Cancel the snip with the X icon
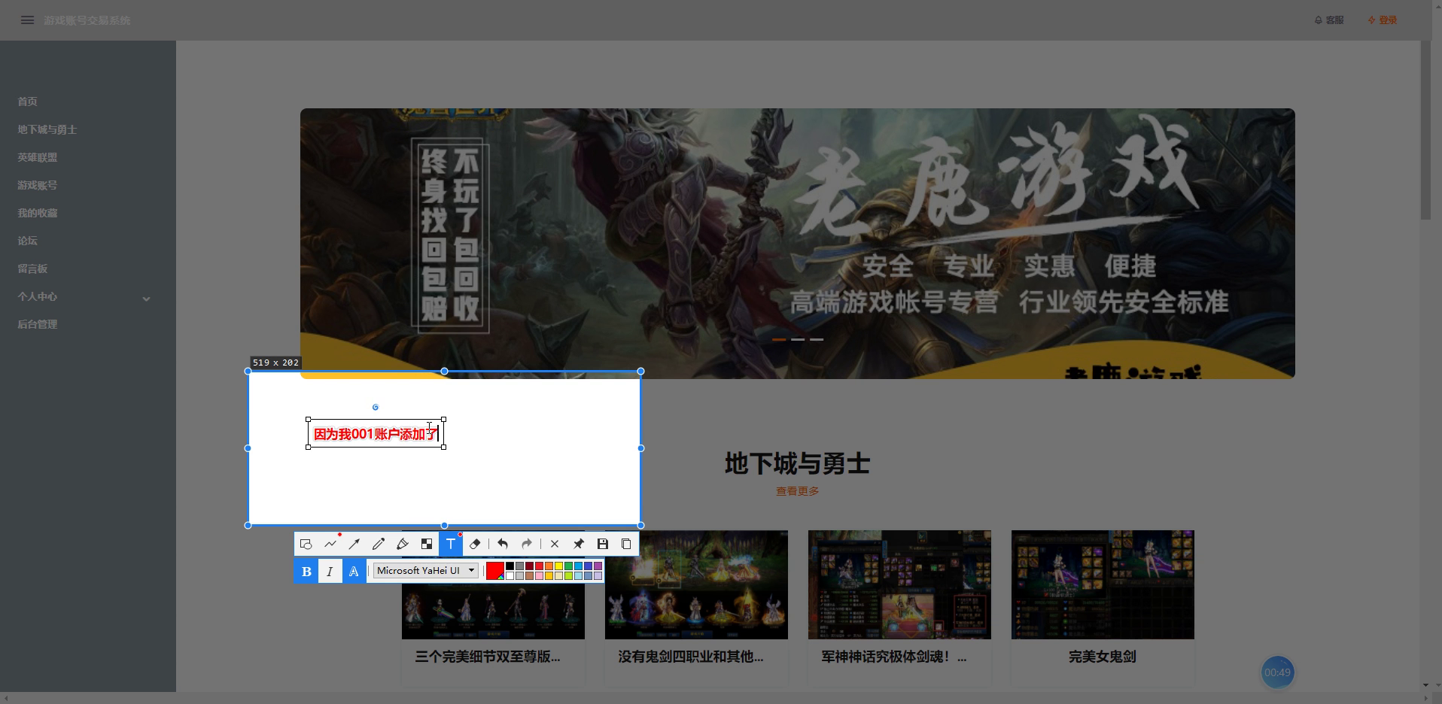The width and height of the screenshot is (1442, 704). (555, 544)
